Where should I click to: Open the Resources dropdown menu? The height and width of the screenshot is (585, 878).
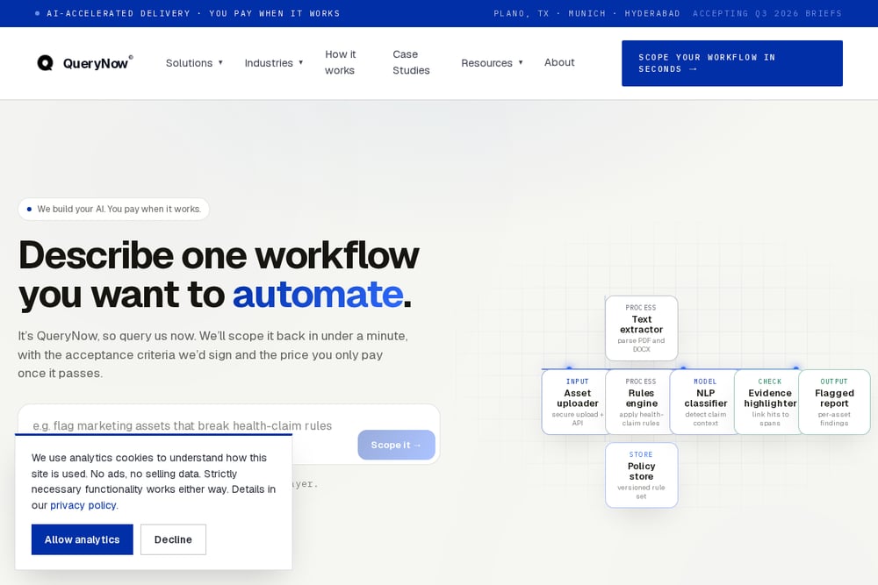(492, 63)
